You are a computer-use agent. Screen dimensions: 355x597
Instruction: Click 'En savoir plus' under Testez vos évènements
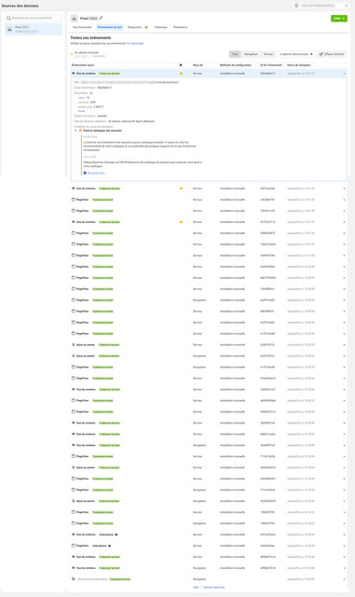coord(135,44)
